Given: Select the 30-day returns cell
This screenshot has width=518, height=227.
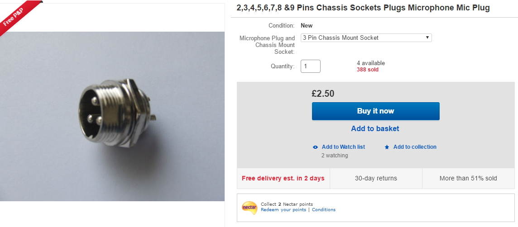Looking at the screenshot, I should click(x=376, y=178).
